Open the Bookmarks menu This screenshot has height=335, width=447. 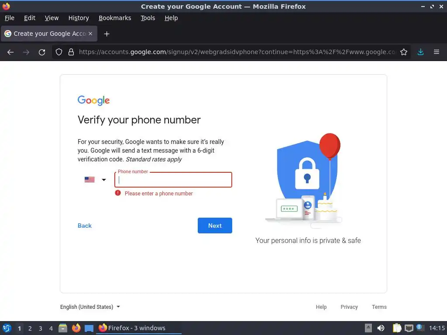(x=115, y=18)
